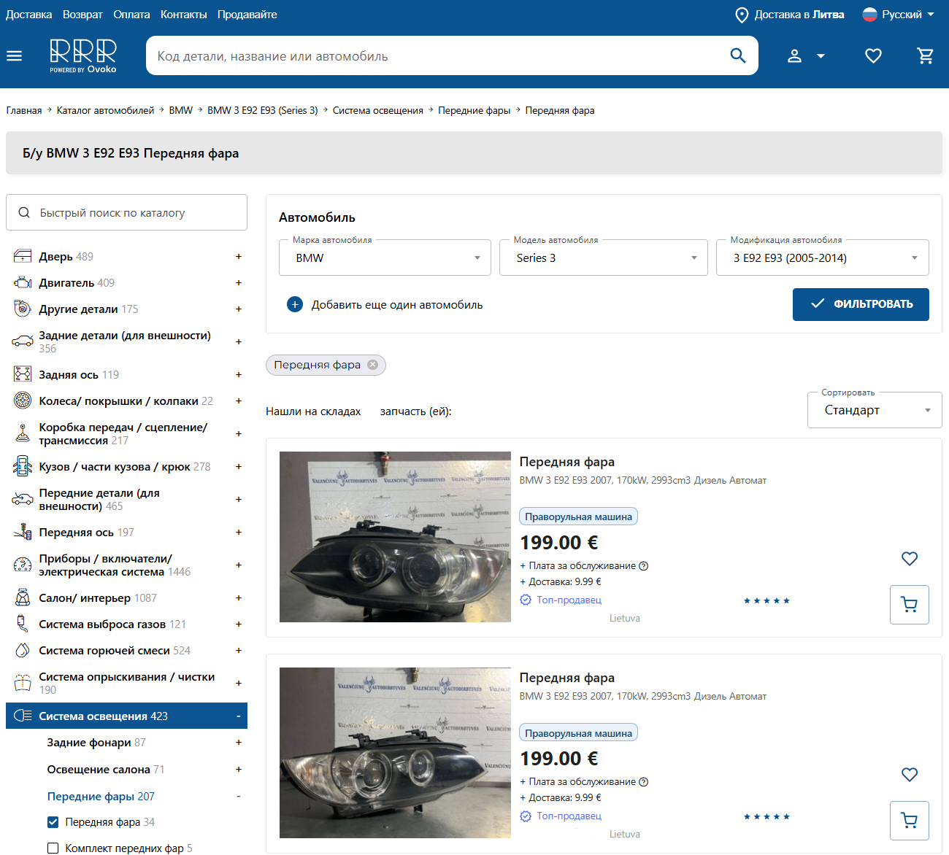The image size is (949, 855).
Task: Click the body parts category icon
Action: tap(23, 467)
